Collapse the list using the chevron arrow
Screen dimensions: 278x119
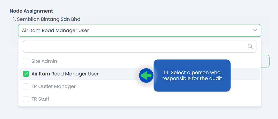tap(255, 30)
